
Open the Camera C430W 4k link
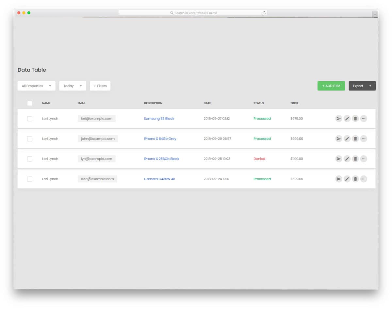click(159, 179)
